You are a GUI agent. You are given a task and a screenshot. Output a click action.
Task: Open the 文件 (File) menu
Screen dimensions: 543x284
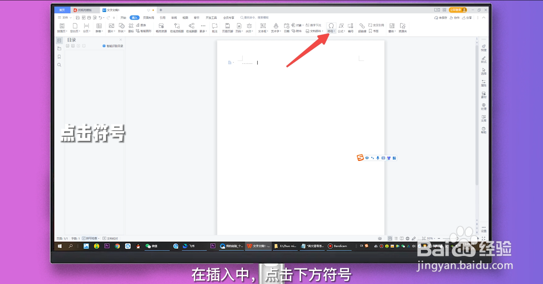click(x=65, y=18)
